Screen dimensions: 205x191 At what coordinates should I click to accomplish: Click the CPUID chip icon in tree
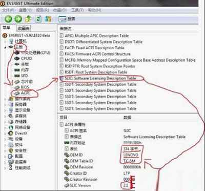point(17,59)
